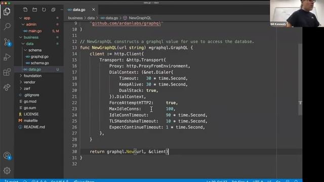The image size is (324, 182).
Task: Collapse all folders in explorer
Action: tap(53, 10)
